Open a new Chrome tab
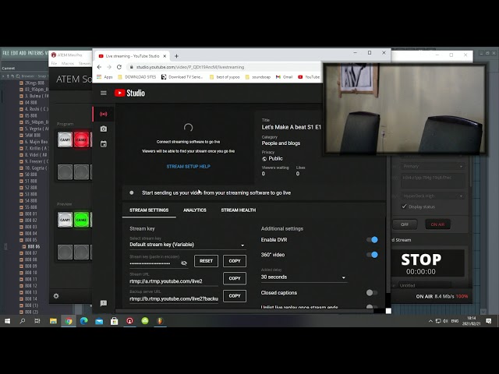The width and height of the screenshot is (499, 374). [x=176, y=56]
